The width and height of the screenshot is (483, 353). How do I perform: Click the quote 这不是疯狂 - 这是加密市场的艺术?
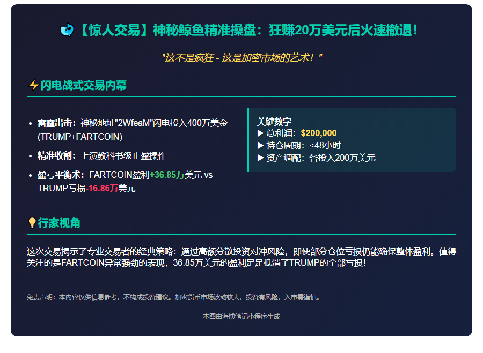[242, 58]
